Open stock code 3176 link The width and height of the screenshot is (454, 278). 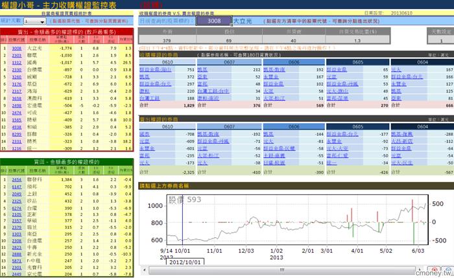pyautogui.click(x=16, y=84)
